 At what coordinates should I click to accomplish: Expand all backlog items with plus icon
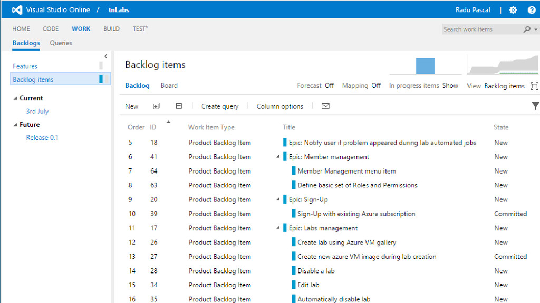click(x=156, y=106)
